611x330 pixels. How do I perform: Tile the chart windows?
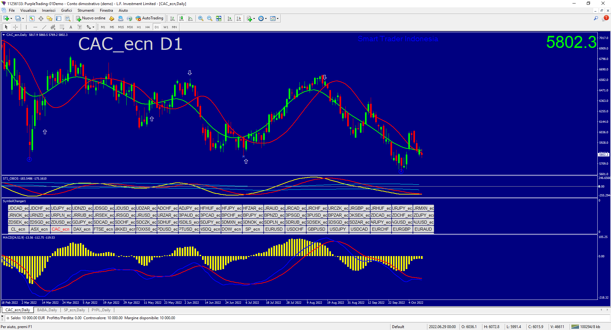[x=219, y=18]
